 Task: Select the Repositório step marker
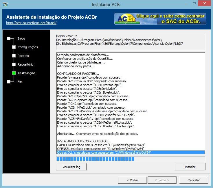tap(14, 64)
